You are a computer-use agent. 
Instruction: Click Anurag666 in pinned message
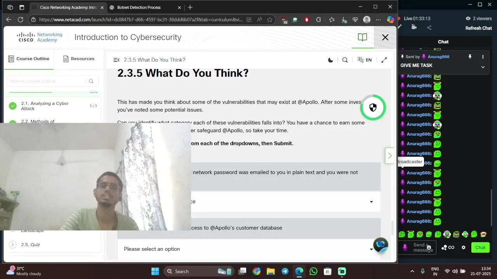pos(438,57)
